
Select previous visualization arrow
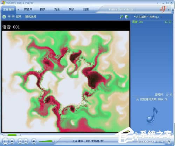(9, 17)
